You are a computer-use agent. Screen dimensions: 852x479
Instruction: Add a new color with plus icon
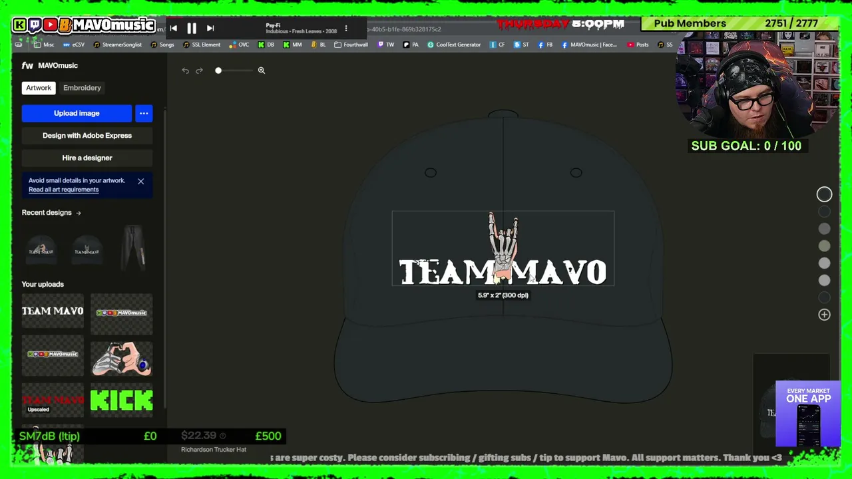pos(824,315)
